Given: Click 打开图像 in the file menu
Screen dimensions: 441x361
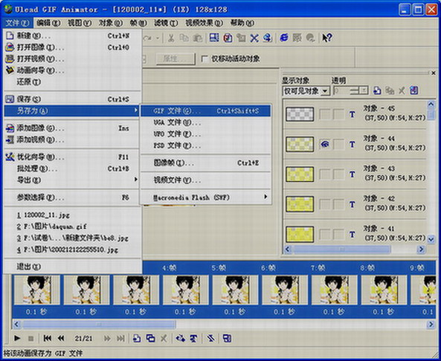Looking at the screenshot, I should coord(72,48).
